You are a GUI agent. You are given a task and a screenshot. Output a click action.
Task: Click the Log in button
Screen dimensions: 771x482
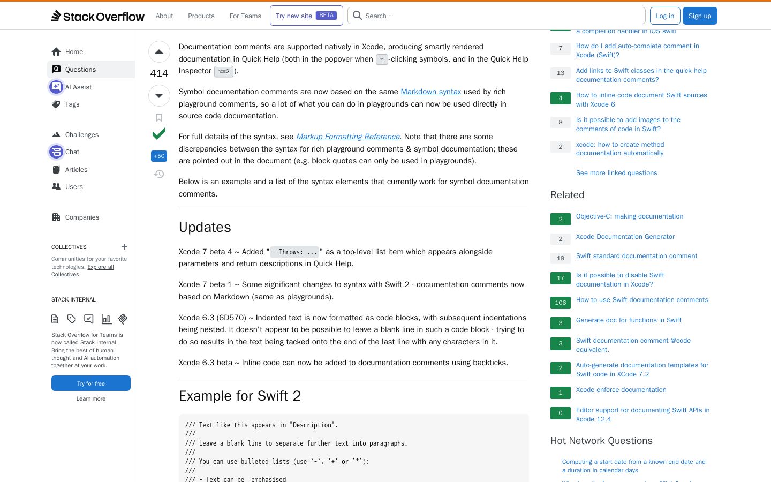point(665,16)
